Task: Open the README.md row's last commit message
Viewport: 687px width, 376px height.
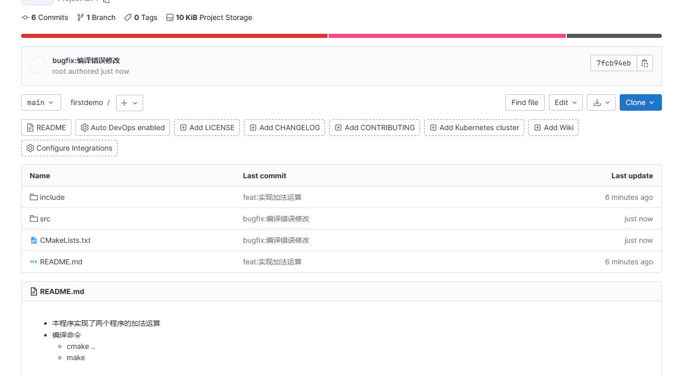Action: click(x=272, y=262)
